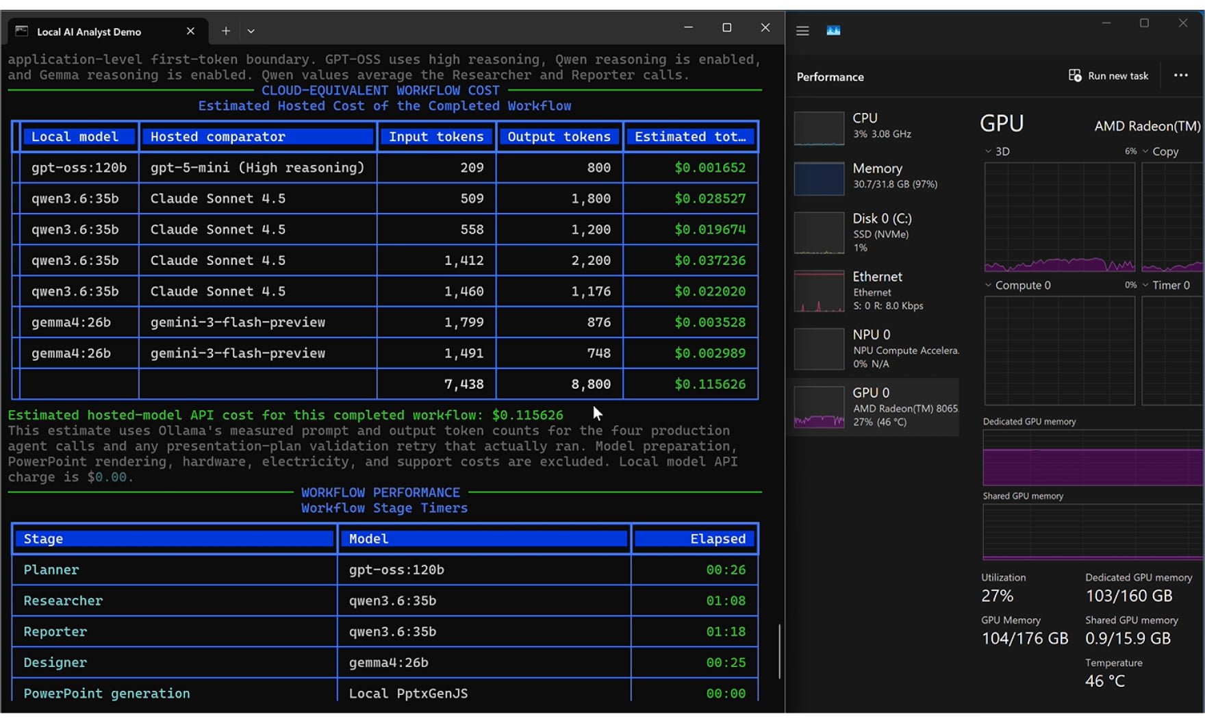Click the $0.001652 cost value
1205x723 pixels.
pyautogui.click(x=710, y=168)
